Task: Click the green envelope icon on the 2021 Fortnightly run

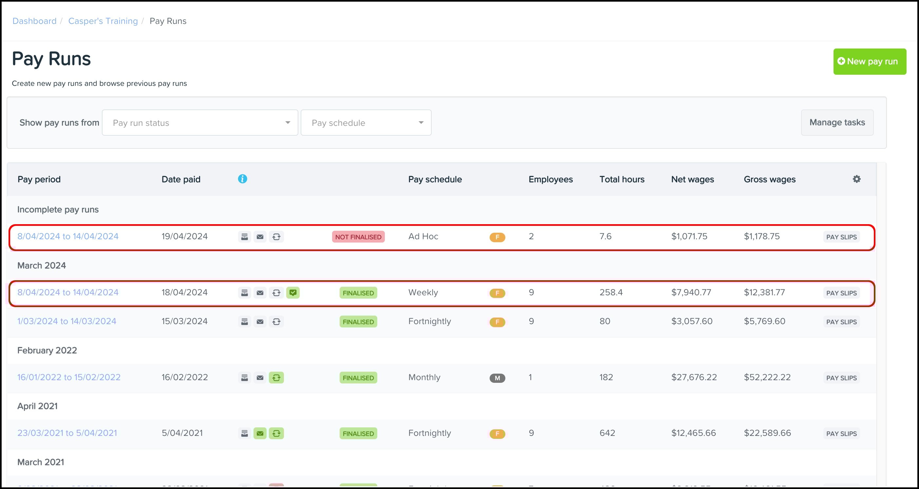Action: click(260, 433)
